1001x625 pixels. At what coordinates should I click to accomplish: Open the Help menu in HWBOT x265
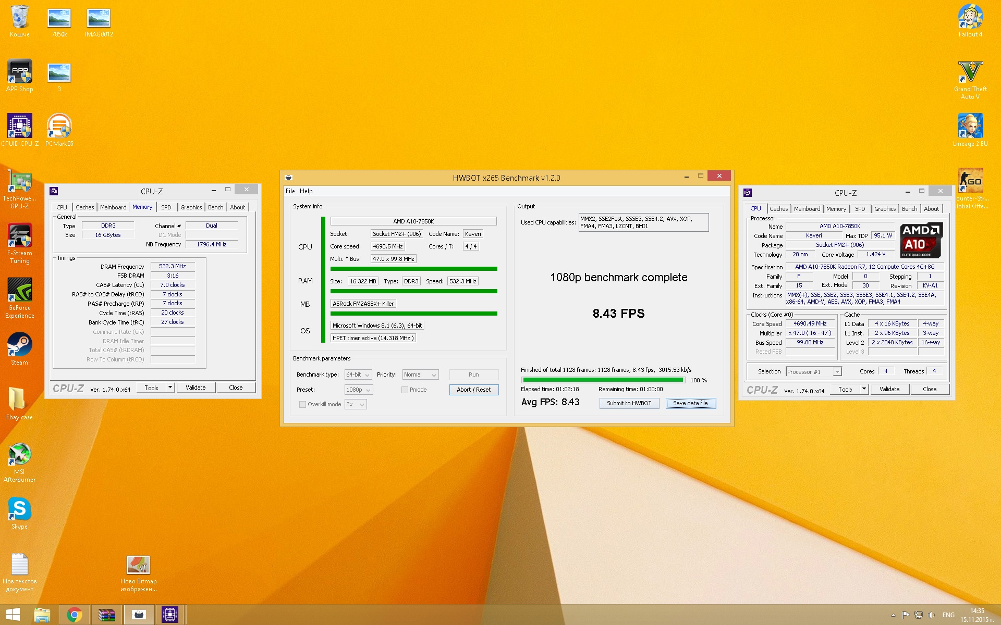pos(306,191)
